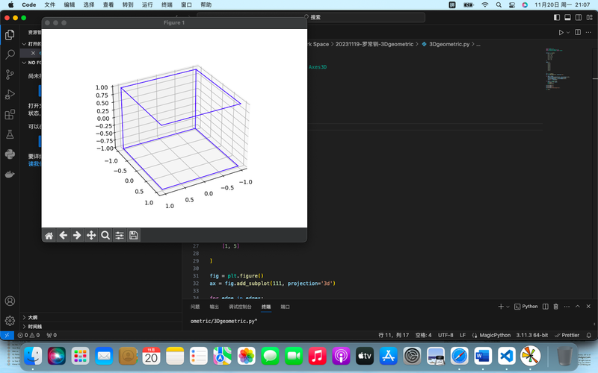
Task: Click 行 11, 列 17 cursor position
Action: tap(394, 335)
